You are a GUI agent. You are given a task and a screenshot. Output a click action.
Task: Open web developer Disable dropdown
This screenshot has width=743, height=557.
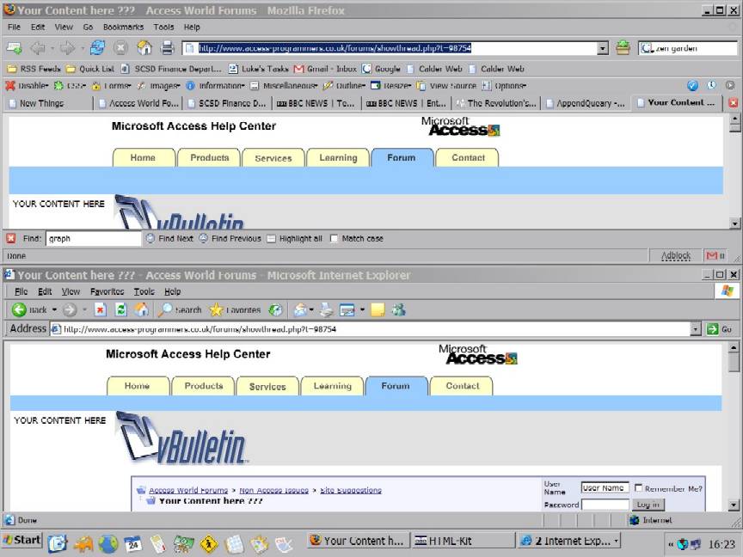pyautogui.click(x=27, y=86)
